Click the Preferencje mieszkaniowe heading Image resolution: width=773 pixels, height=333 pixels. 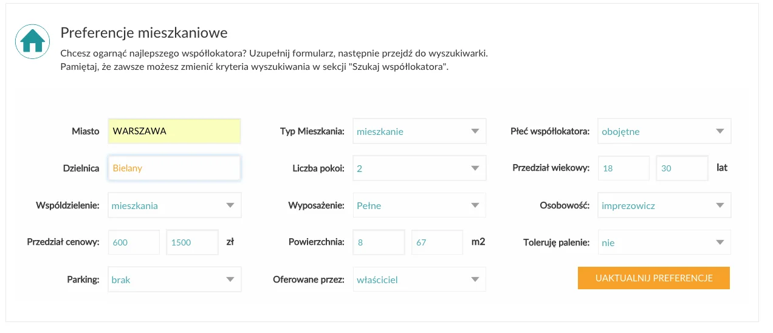(144, 32)
